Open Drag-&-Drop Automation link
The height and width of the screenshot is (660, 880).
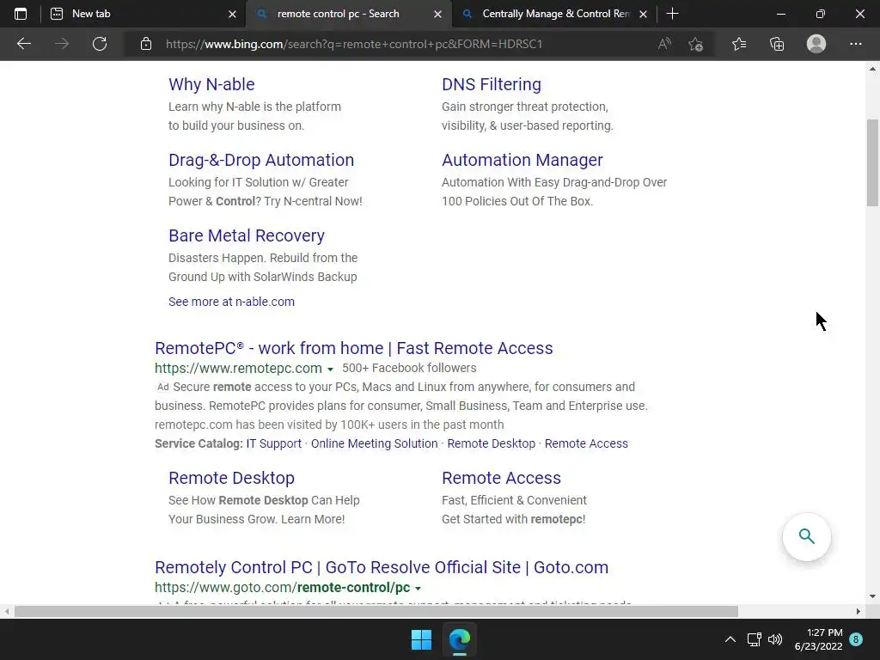pos(261,160)
